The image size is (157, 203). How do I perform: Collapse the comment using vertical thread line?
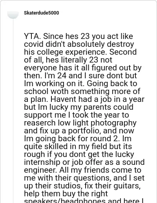pos(13,111)
